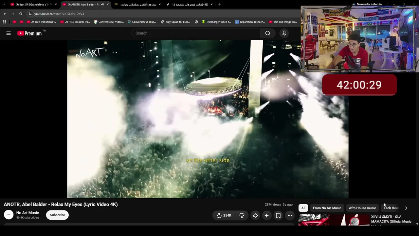Screen dimensions: 419x236
Task: Start voice search with the microphone
Action: tap(284, 33)
